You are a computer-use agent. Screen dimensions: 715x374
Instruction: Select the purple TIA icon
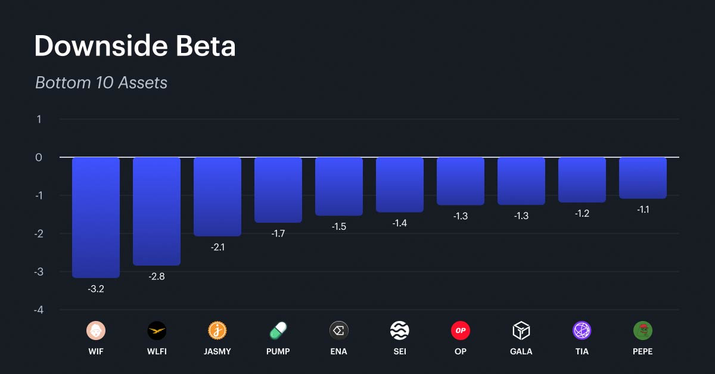pyautogui.click(x=582, y=330)
